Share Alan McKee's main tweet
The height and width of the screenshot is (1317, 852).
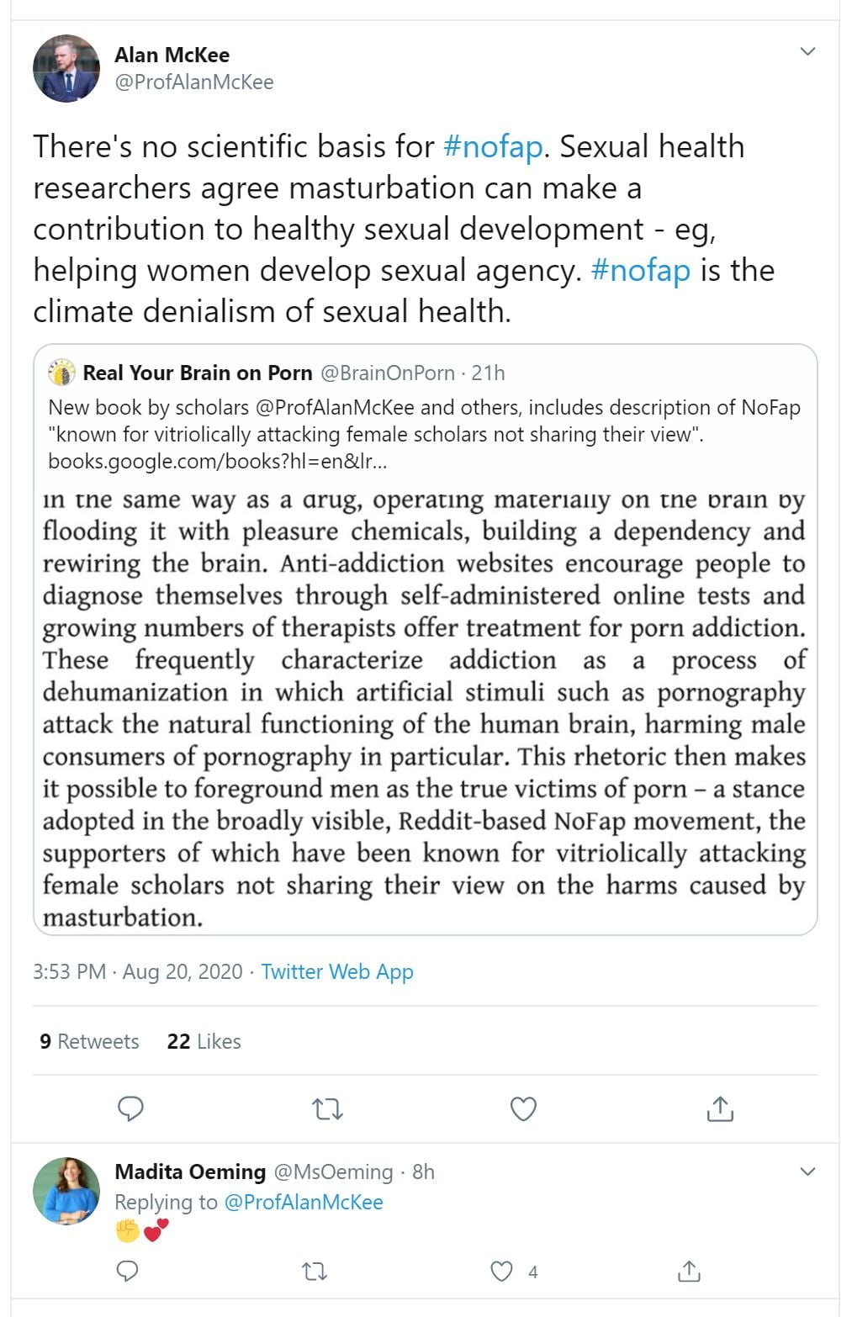click(x=720, y=1108)
